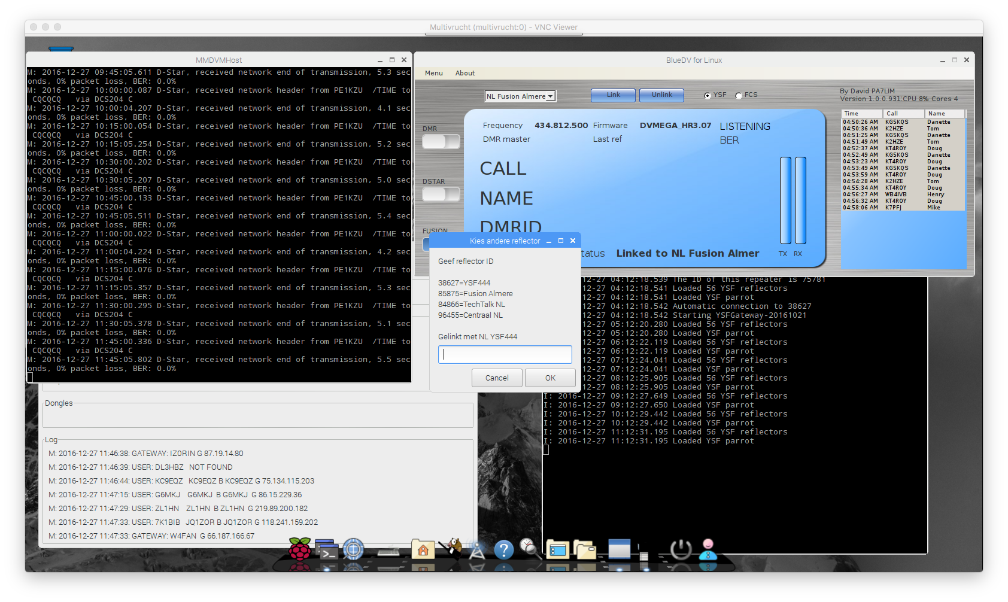The width and height of the screenshot is (1008, 602).
Task: Close the Kies andere reflector dialog
Action: [x=573, y=241]
